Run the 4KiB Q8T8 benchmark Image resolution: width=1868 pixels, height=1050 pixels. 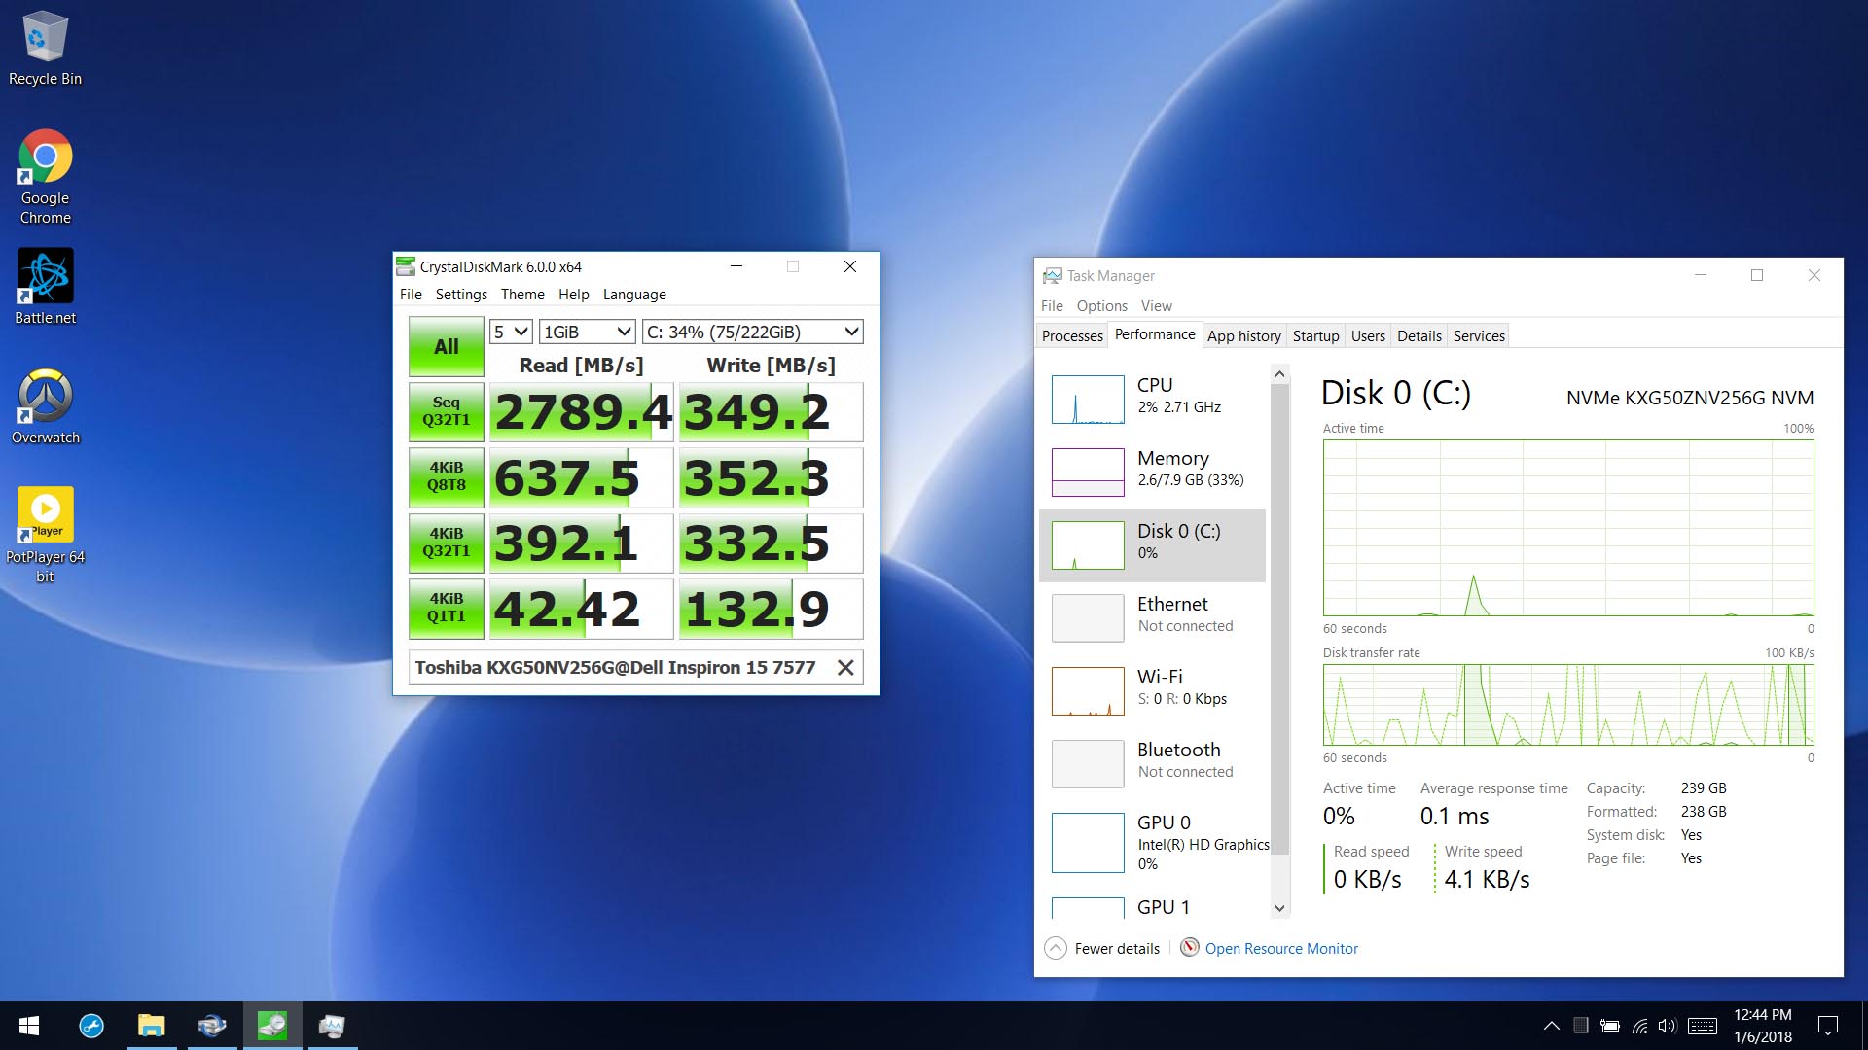point(446,476)
